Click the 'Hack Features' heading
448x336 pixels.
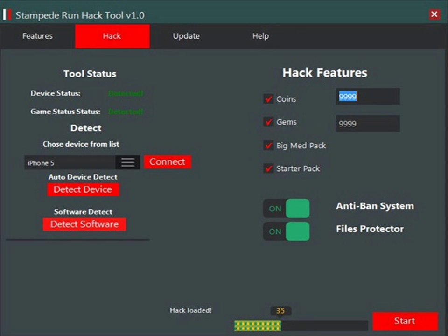coord(325,73)
